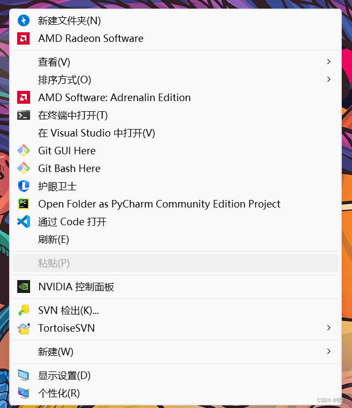Screen dimensions: 352x408
Task: Select 在 Visual Studio 中打开(V)
Action: click(175, 133)
